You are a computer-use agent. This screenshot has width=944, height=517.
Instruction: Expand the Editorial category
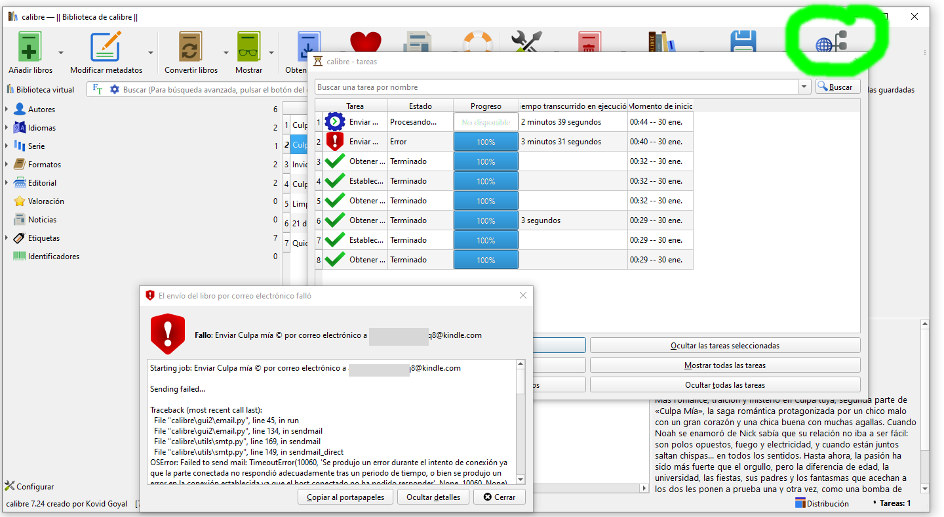[x=7, y=182]
